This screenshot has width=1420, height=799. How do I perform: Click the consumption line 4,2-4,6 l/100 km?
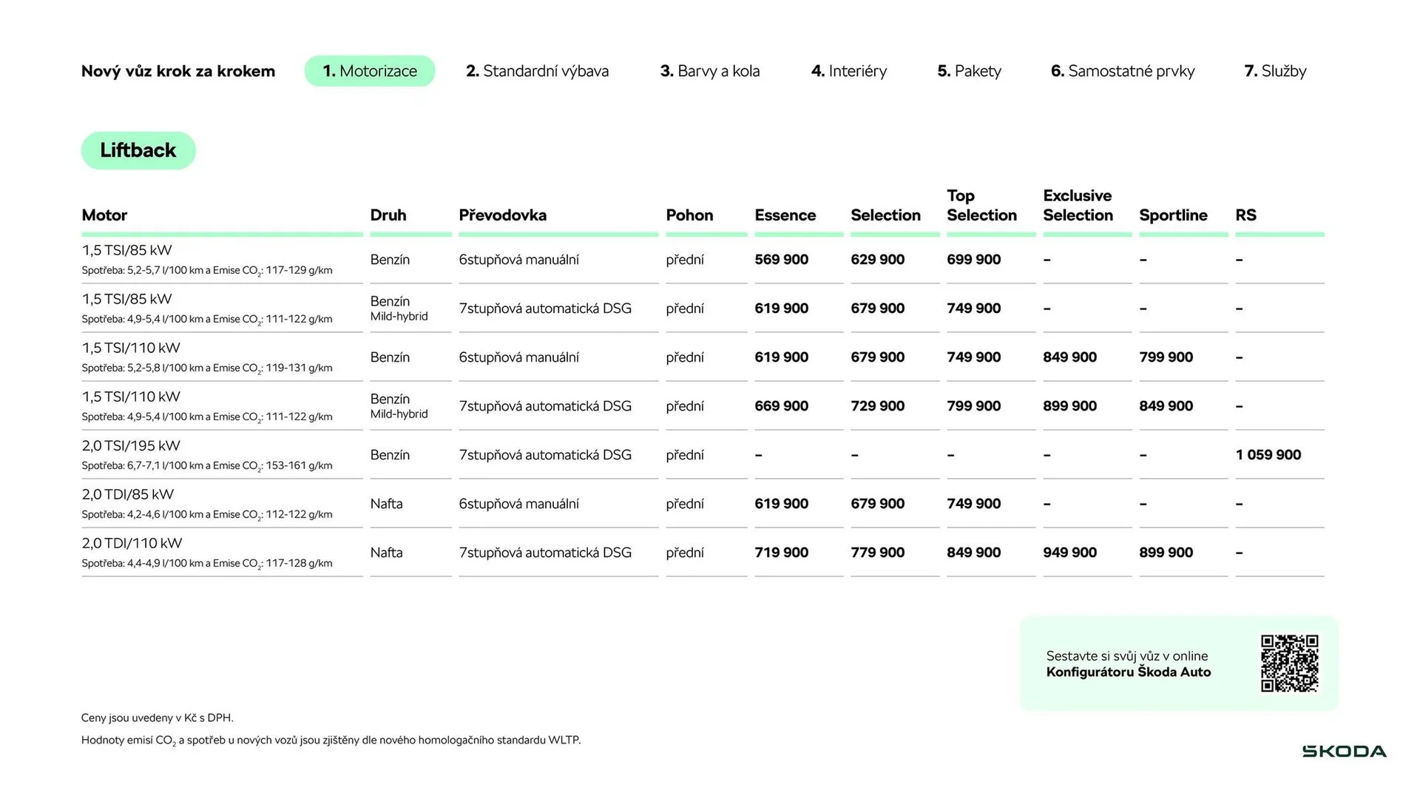207,515
